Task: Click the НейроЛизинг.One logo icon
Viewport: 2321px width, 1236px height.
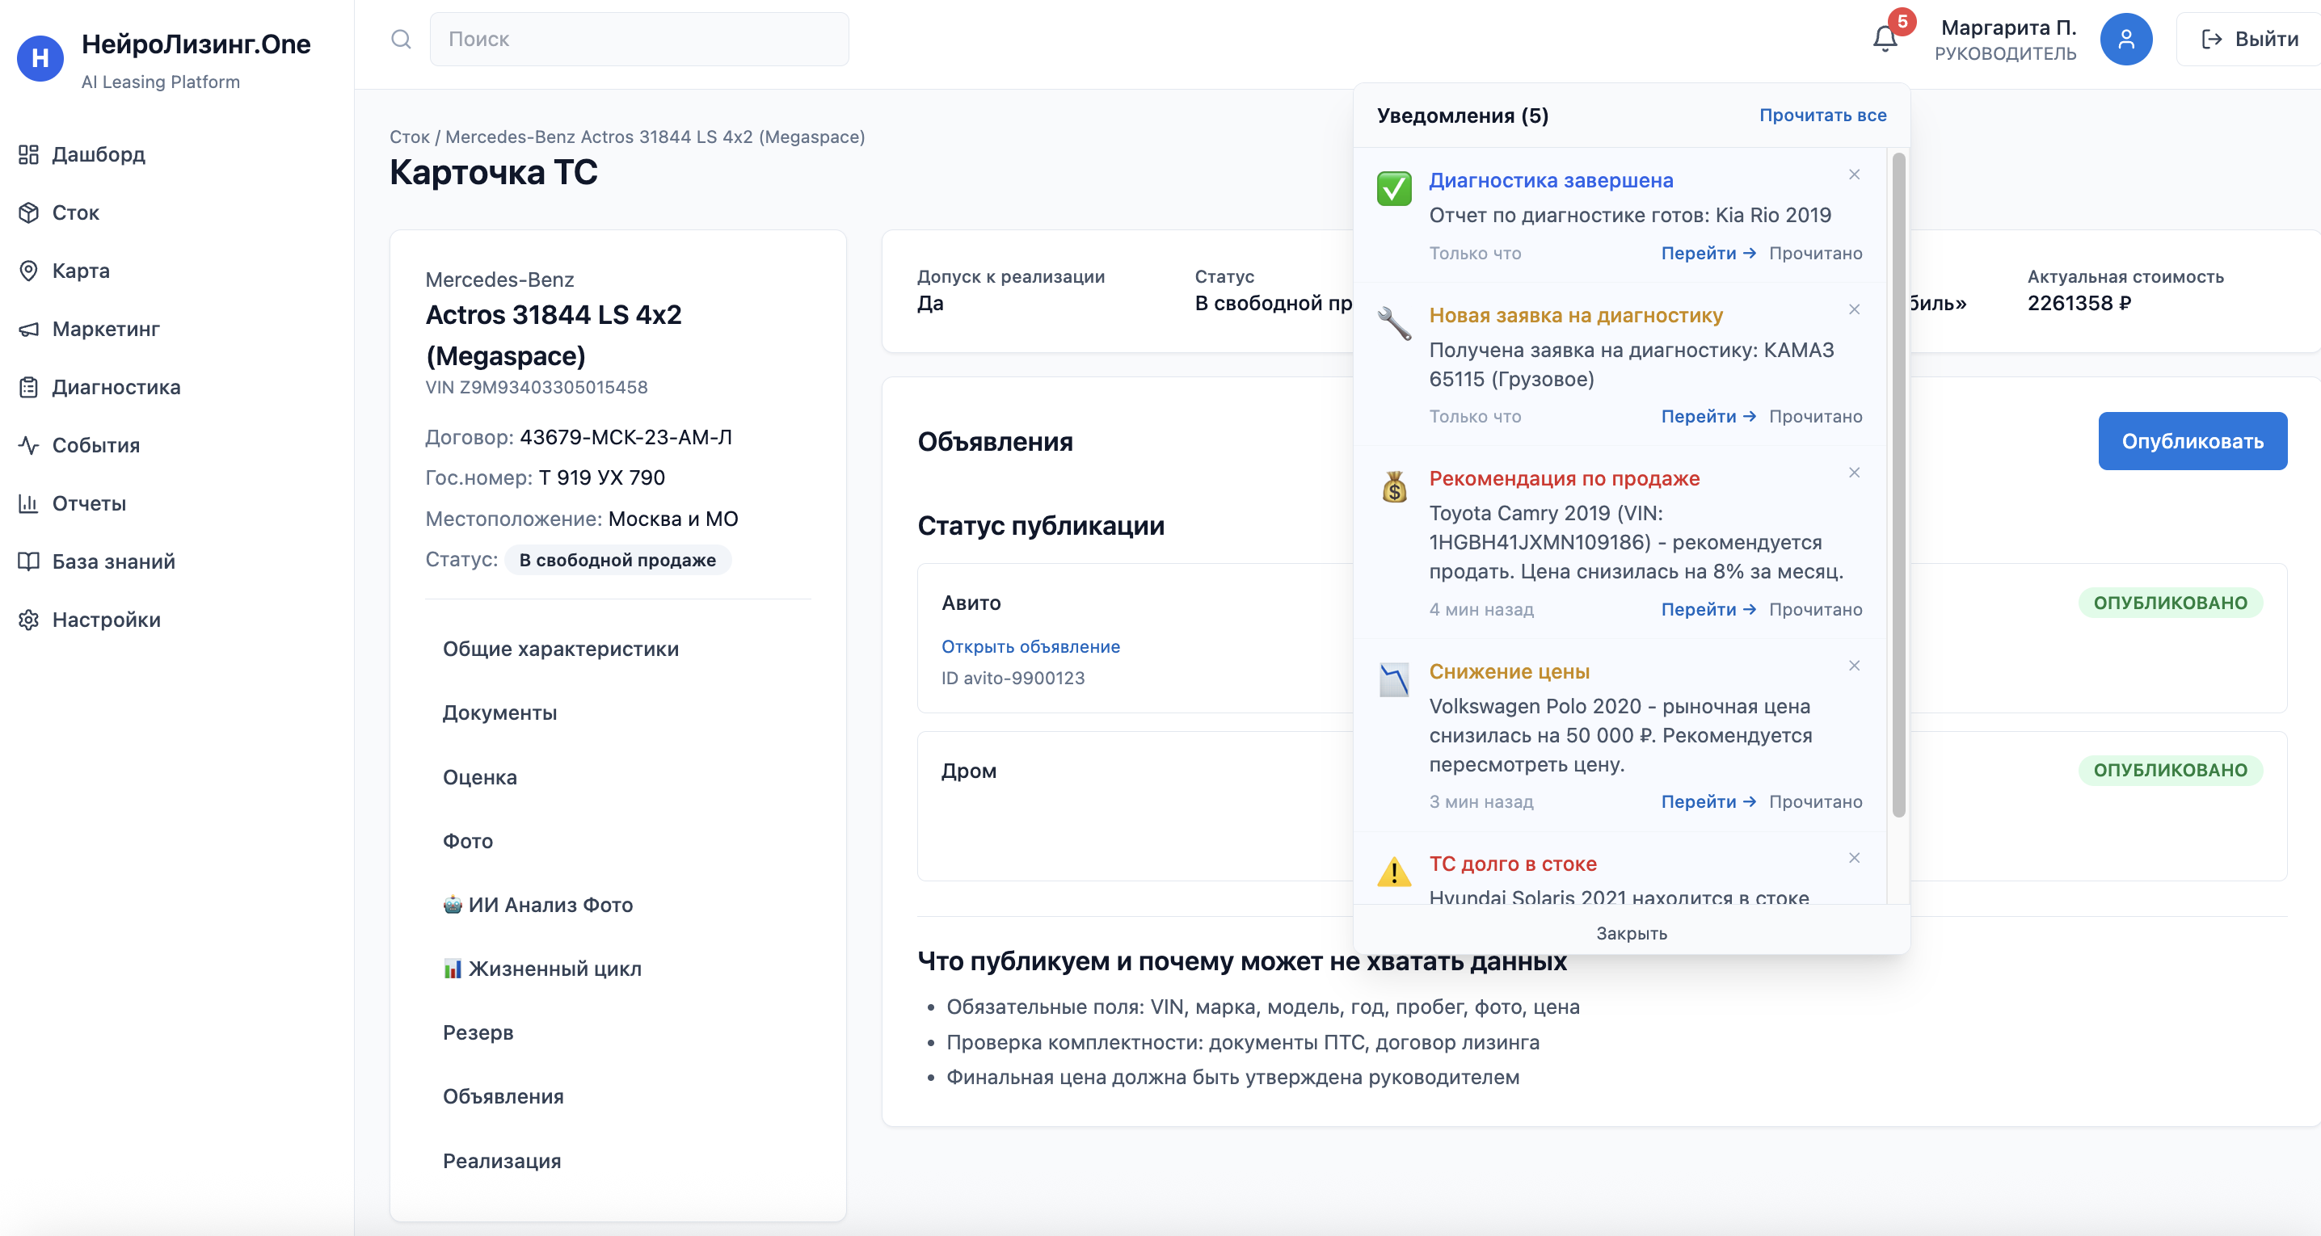Action: tap(40, 58)
